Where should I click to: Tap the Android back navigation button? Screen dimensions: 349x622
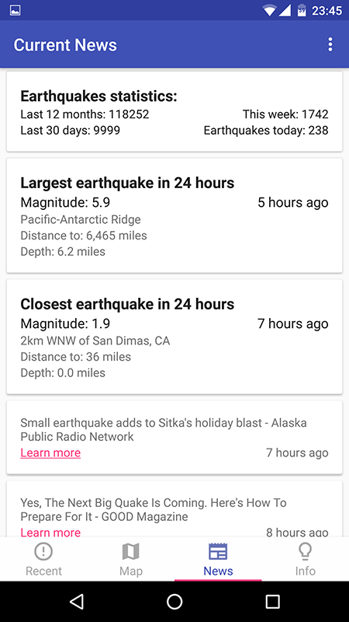pos(77,602)
